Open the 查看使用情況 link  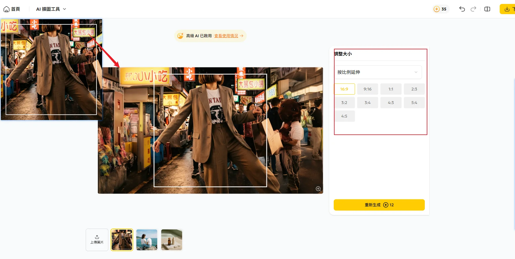click(226, 36)
